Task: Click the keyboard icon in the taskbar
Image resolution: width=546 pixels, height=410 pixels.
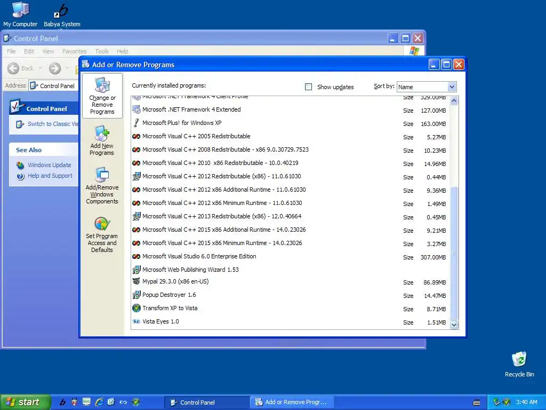Action: (477, 403)
